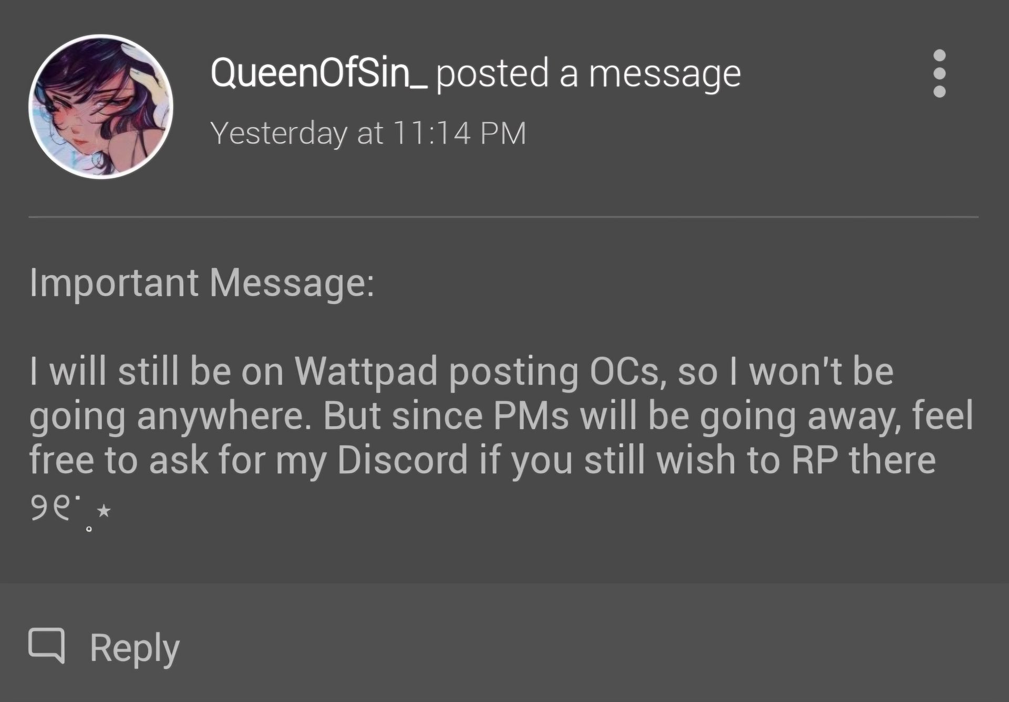Viewport: 1009px width, 702px height.
Task: Click the word "Discord" in the message
Action: pyautogui.click(x=402, y=460)
